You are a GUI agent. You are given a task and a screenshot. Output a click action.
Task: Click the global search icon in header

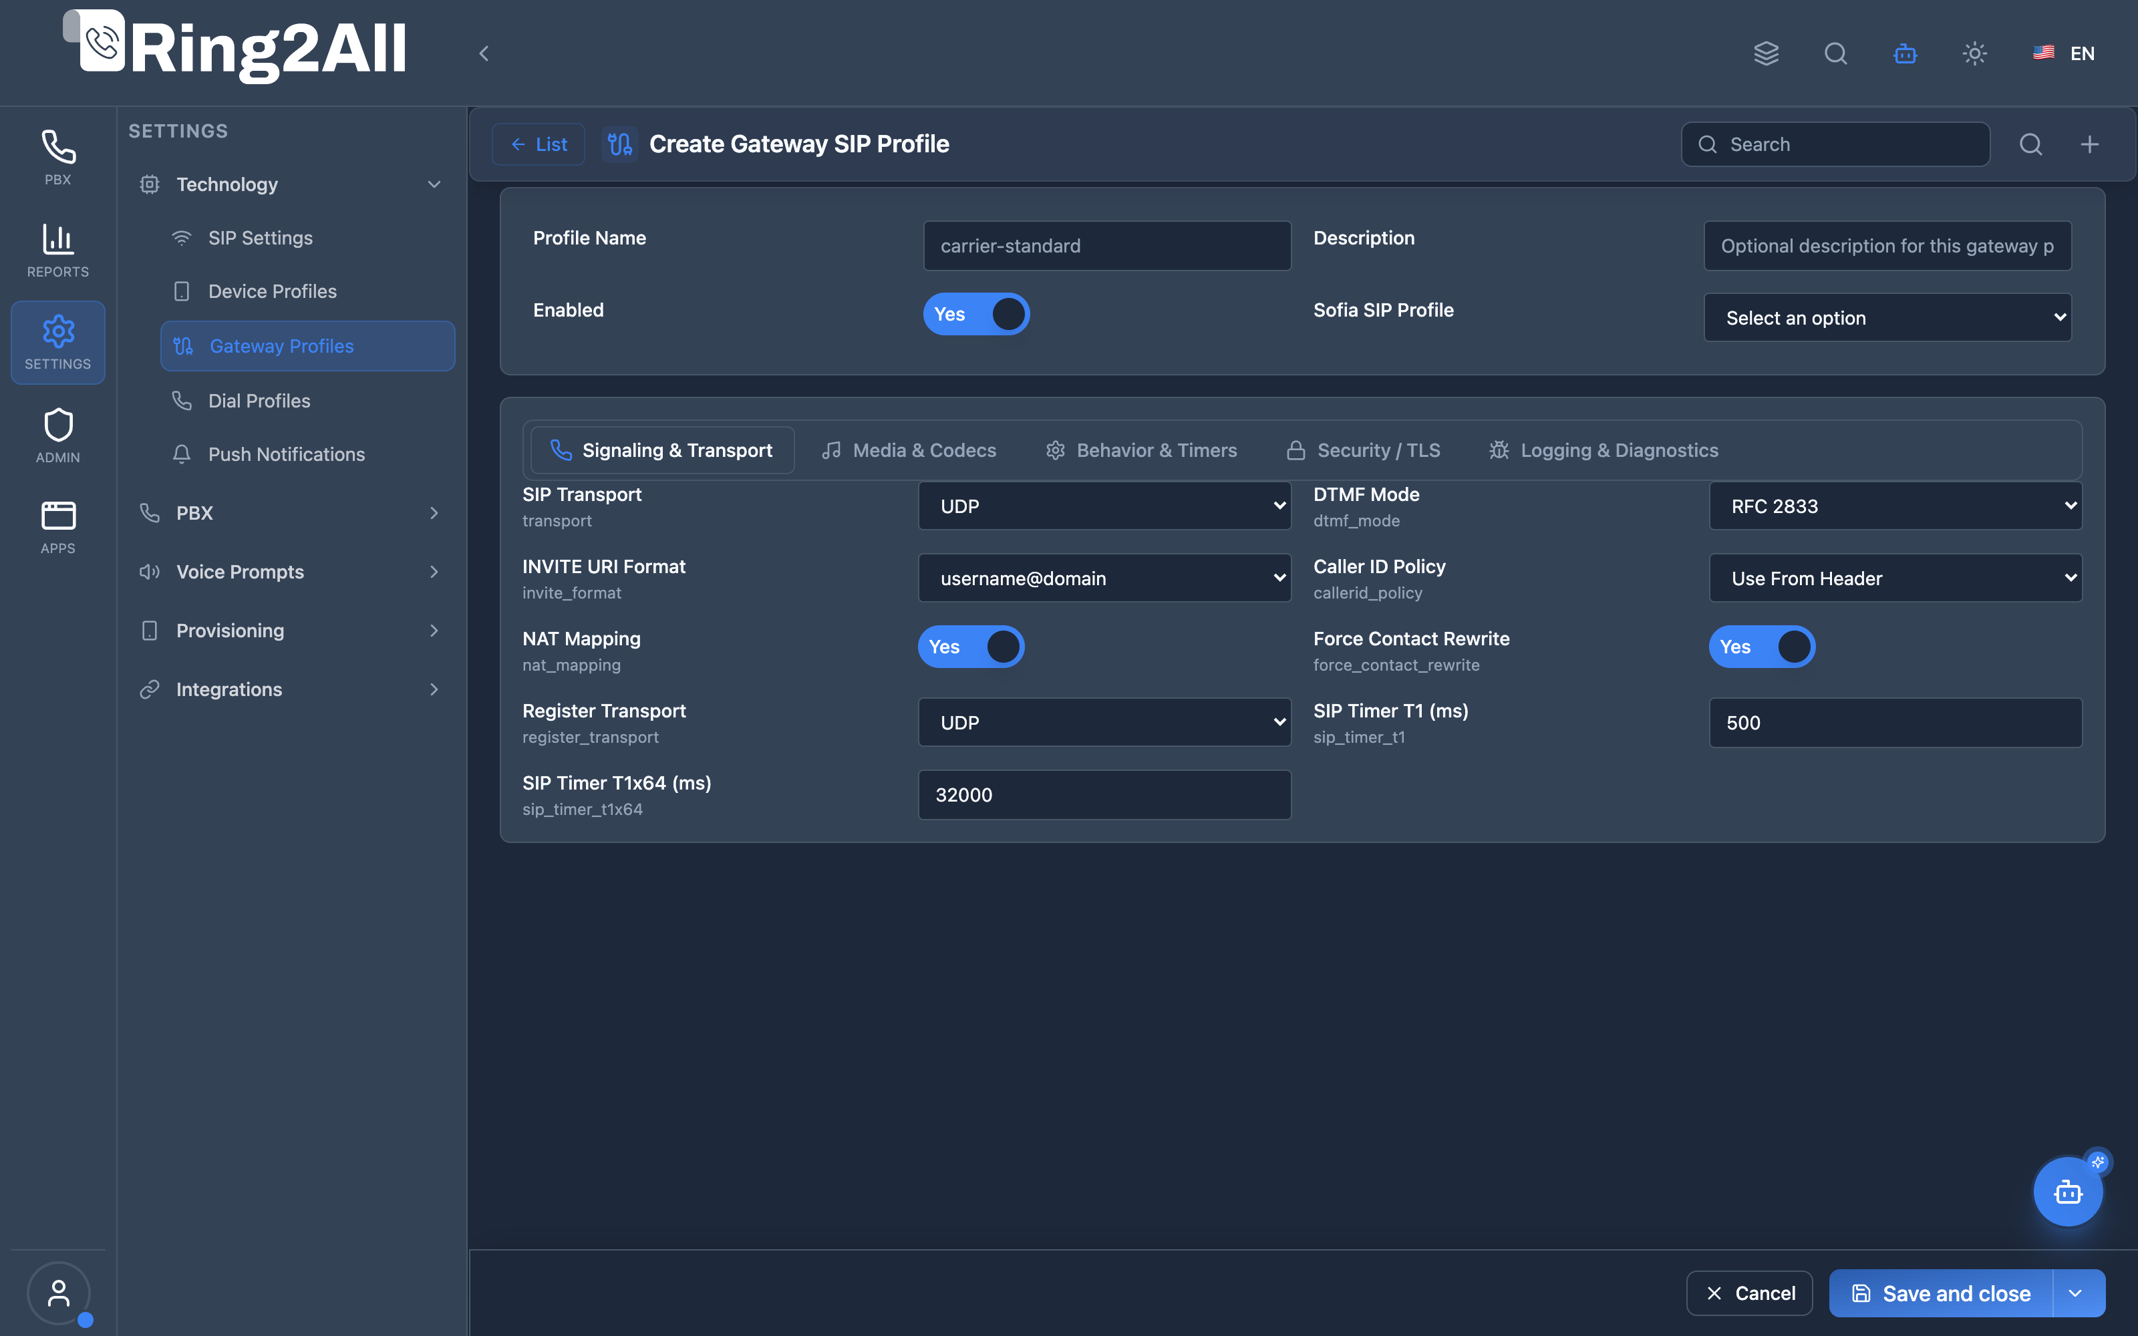[x=1836, y=53]
